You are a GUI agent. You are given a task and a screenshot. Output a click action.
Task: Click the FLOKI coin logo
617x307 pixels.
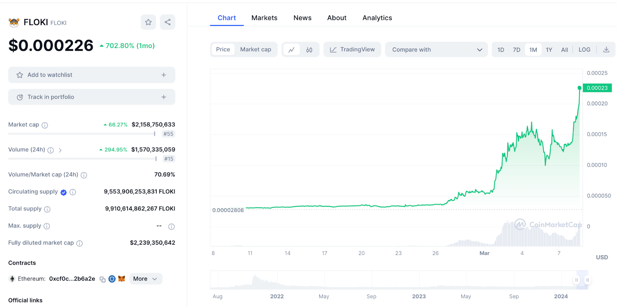point(14,22)
